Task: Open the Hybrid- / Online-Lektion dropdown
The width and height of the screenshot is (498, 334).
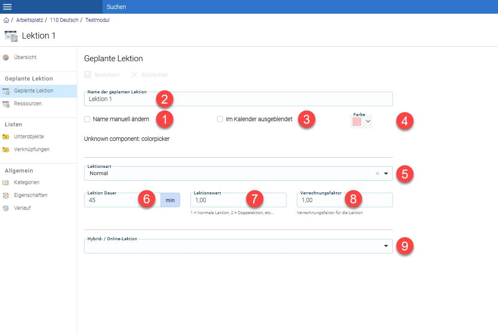Action: click(x=238, y=246)
